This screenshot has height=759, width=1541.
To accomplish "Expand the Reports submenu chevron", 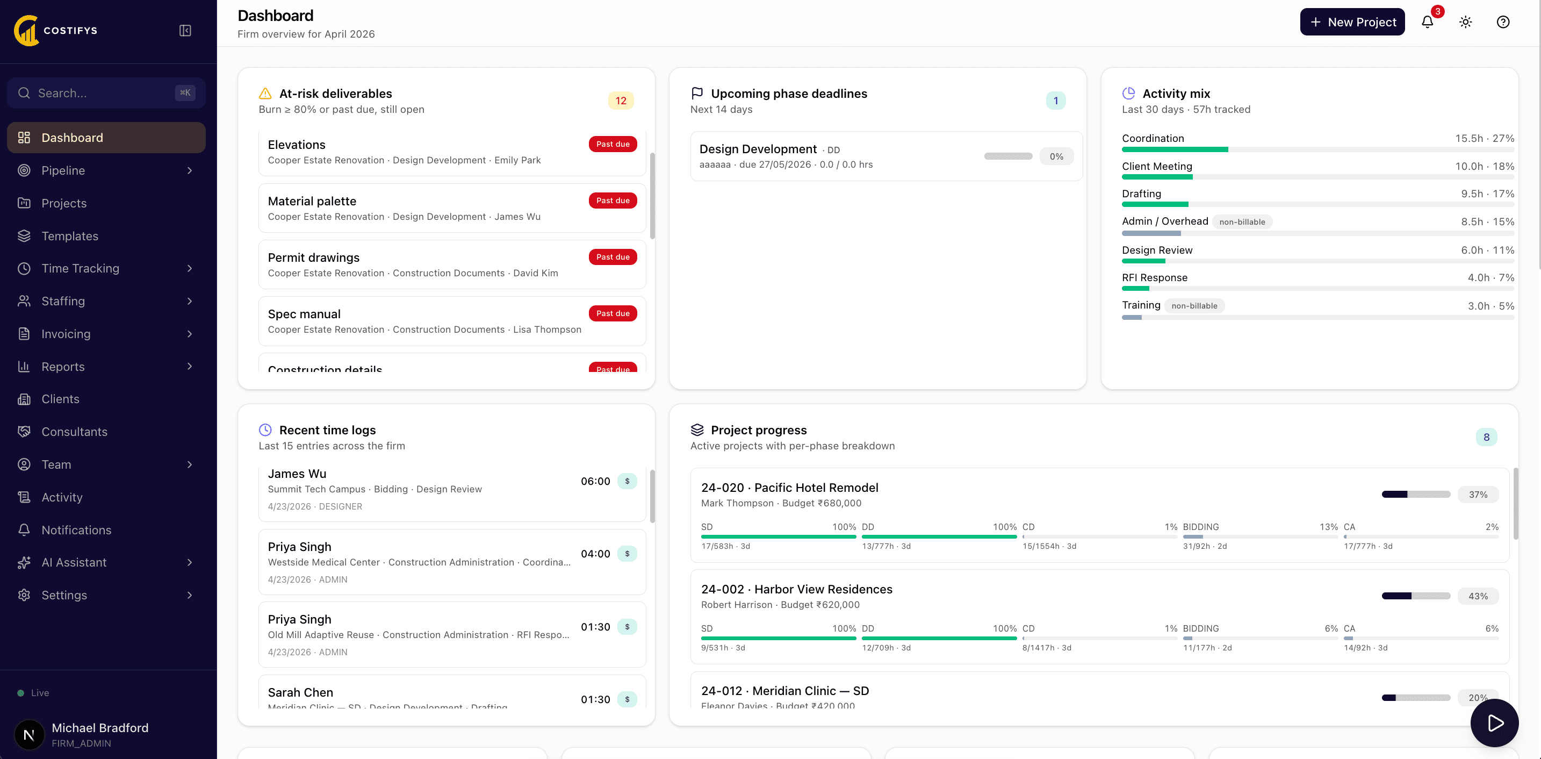I will pos(190,367).
